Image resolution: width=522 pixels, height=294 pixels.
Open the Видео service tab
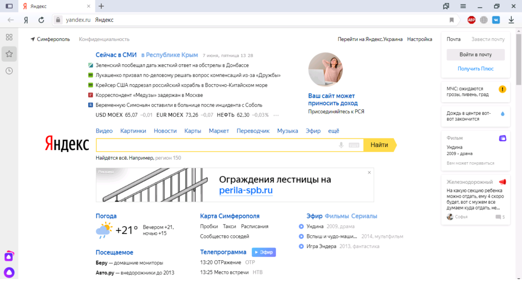click(104, 131)
